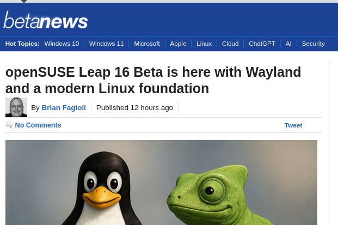Click the betanews logo

tap(46, 20)
